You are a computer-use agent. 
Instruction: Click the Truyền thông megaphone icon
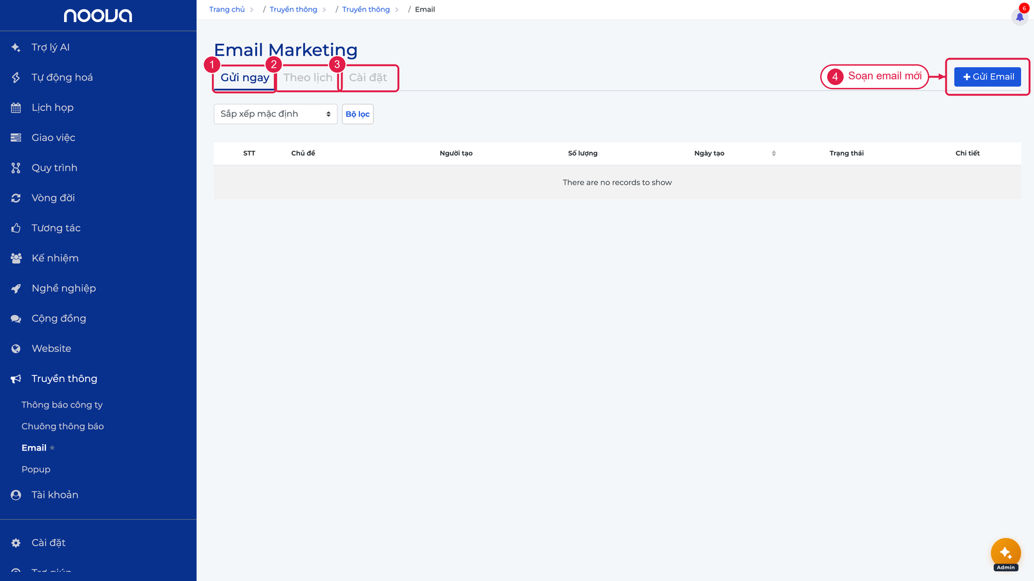[x=16, y=379]
